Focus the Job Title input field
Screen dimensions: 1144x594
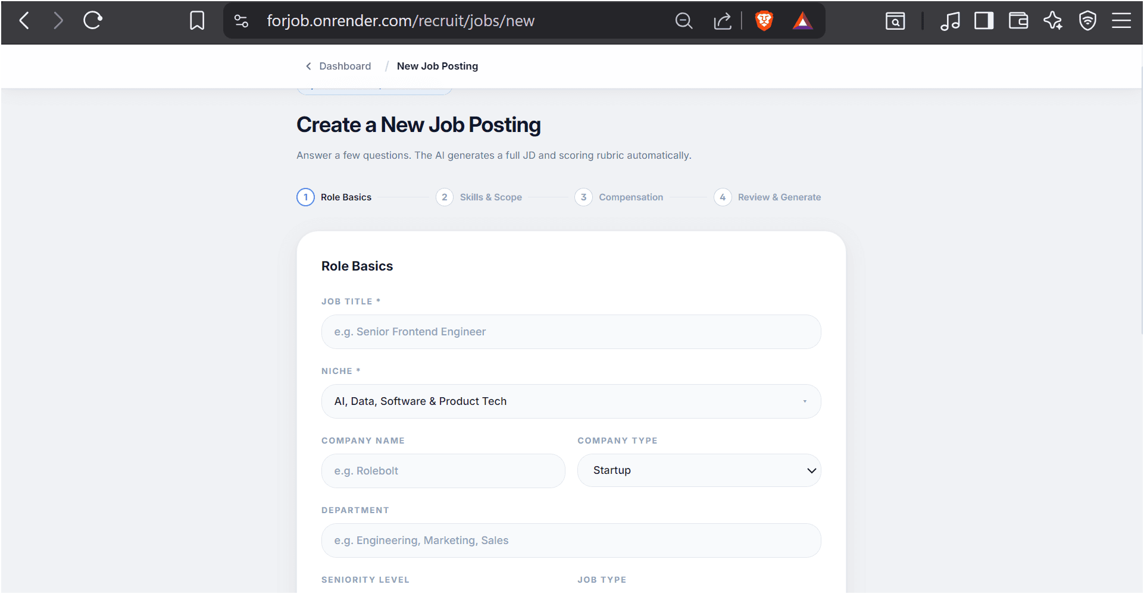pyautogui.click(x=571, y=332)
